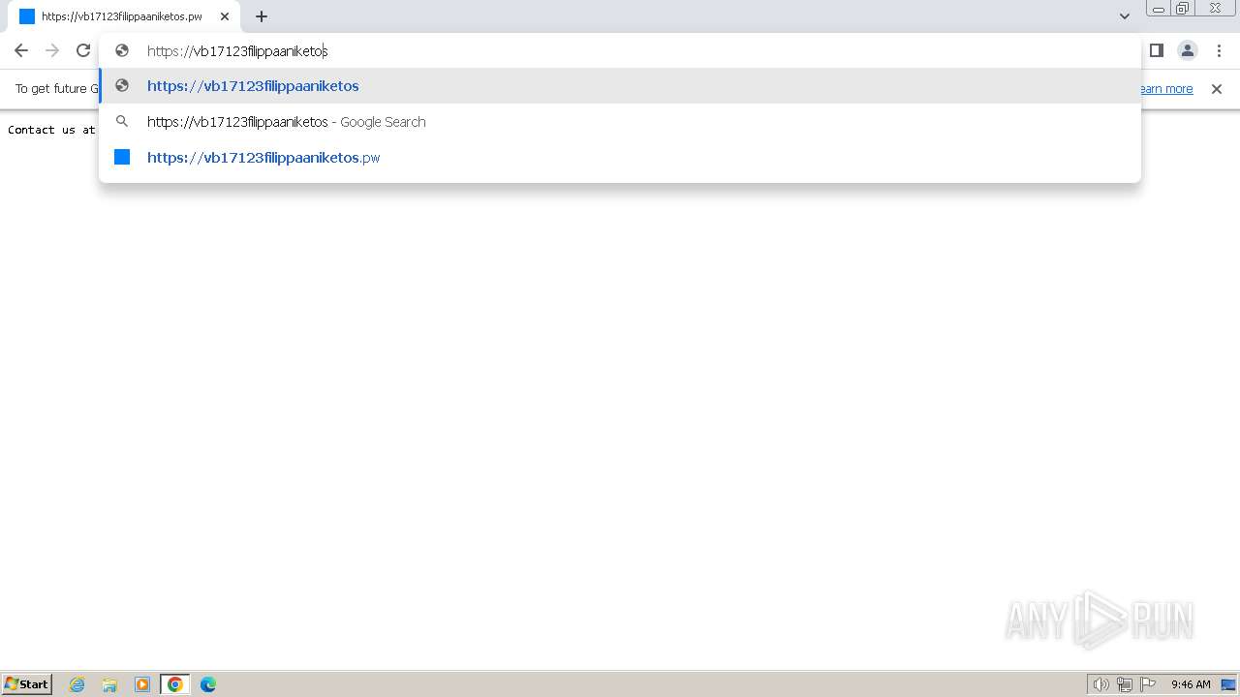Dismiss the infobar with its X button
This screenshot has height=697, width=1240.
[1217, 89]
